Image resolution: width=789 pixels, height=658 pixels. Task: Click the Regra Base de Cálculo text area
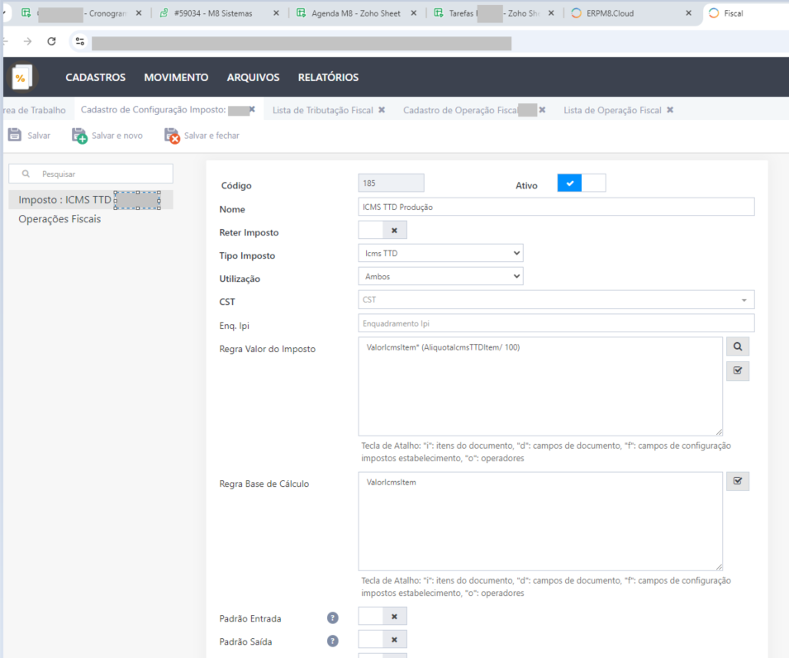pos(540,521)
